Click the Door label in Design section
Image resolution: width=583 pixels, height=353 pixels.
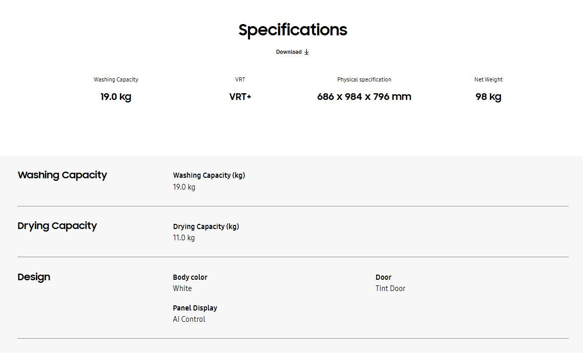point(383,277)
